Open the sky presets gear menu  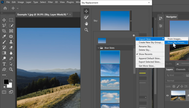tap(134, 35)
